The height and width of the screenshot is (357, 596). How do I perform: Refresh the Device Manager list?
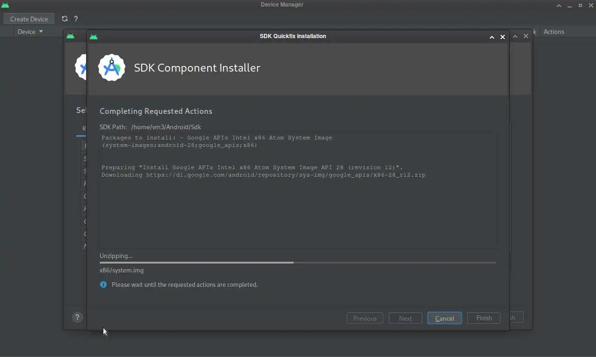click(x=65, y=19)
